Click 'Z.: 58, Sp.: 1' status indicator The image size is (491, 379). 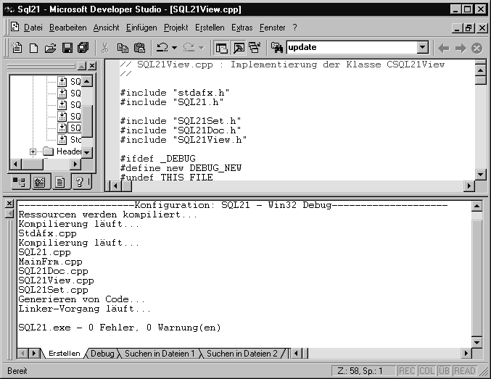(x=363, y=371)
